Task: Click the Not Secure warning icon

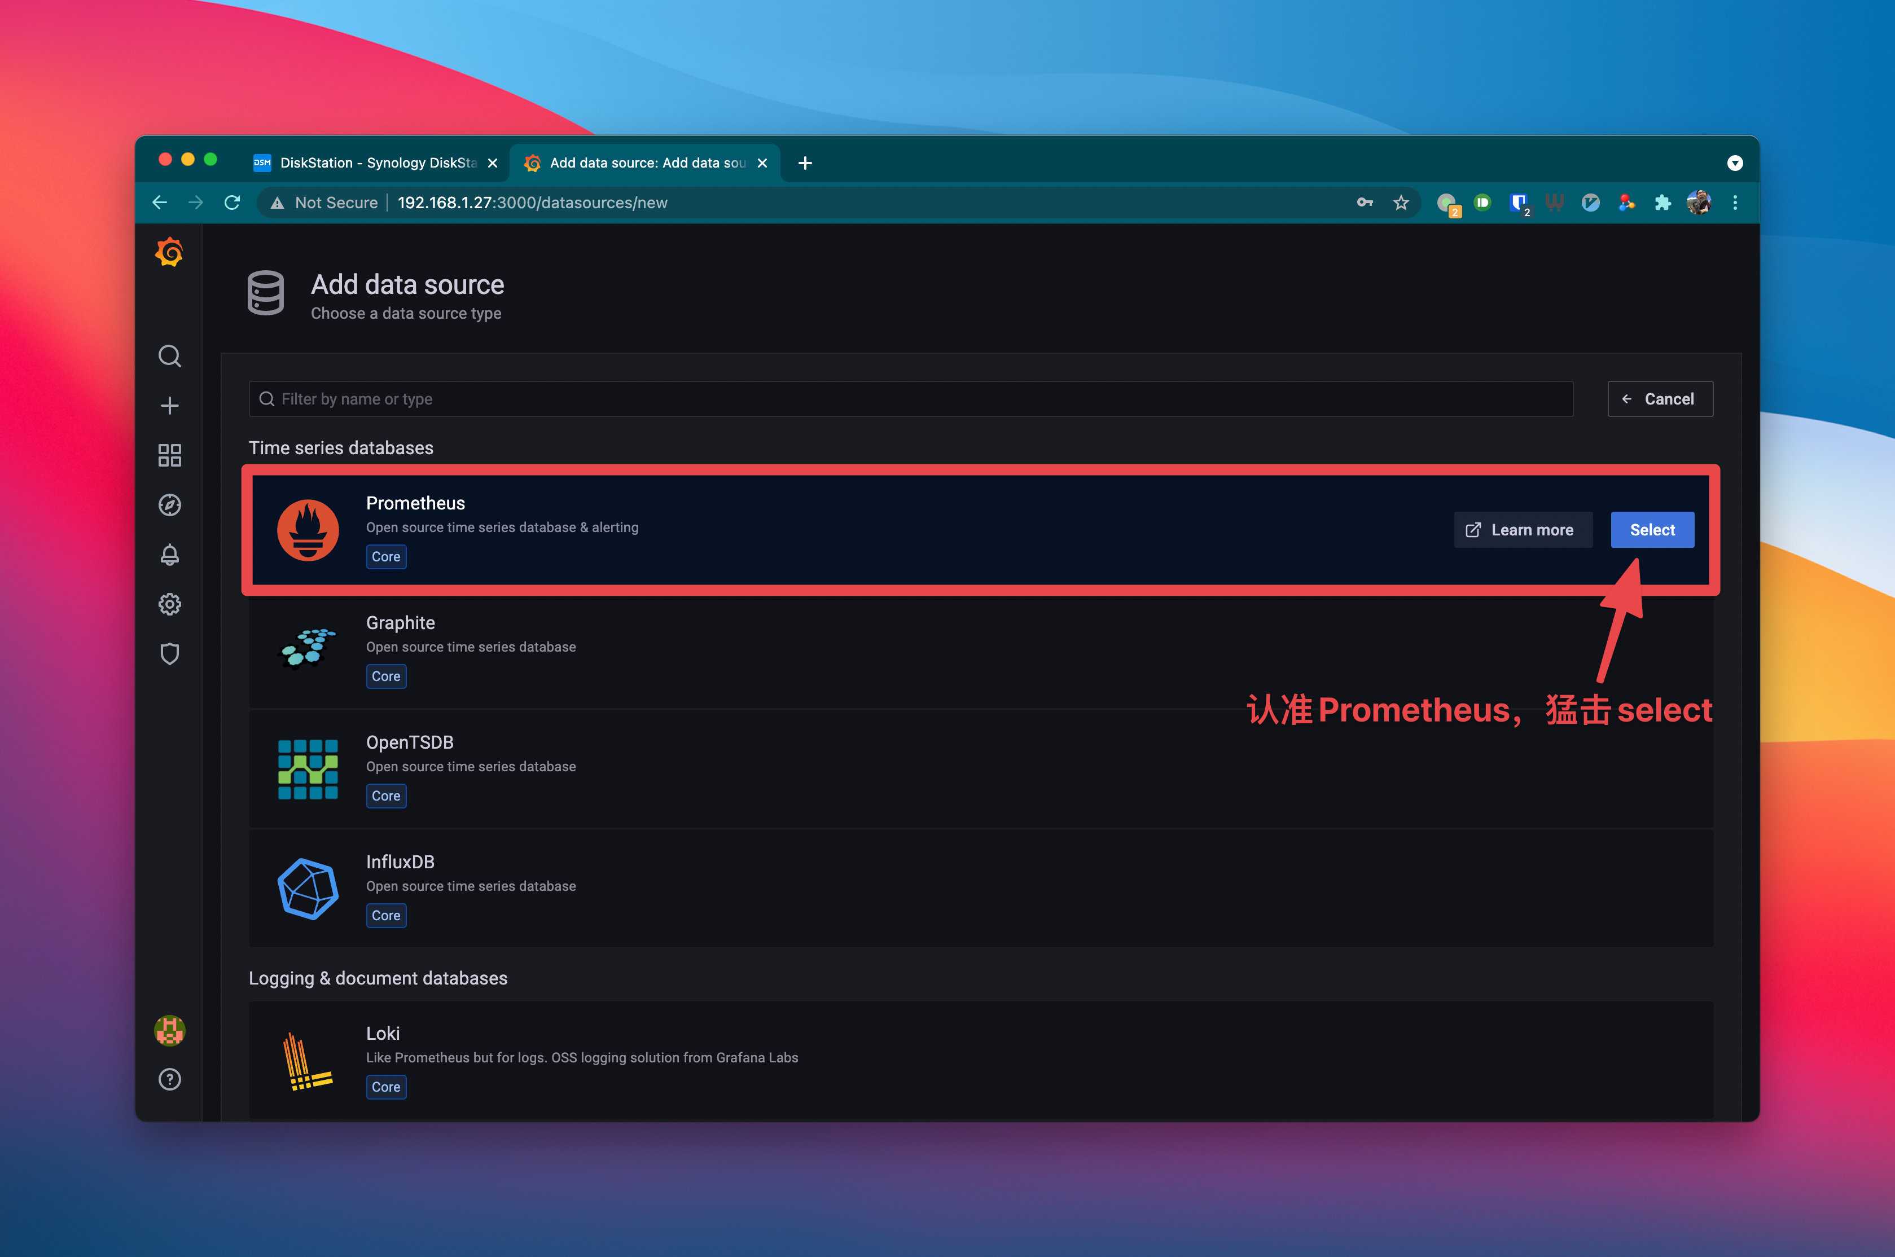Action: pyautogui.click(x=277, y=204)
